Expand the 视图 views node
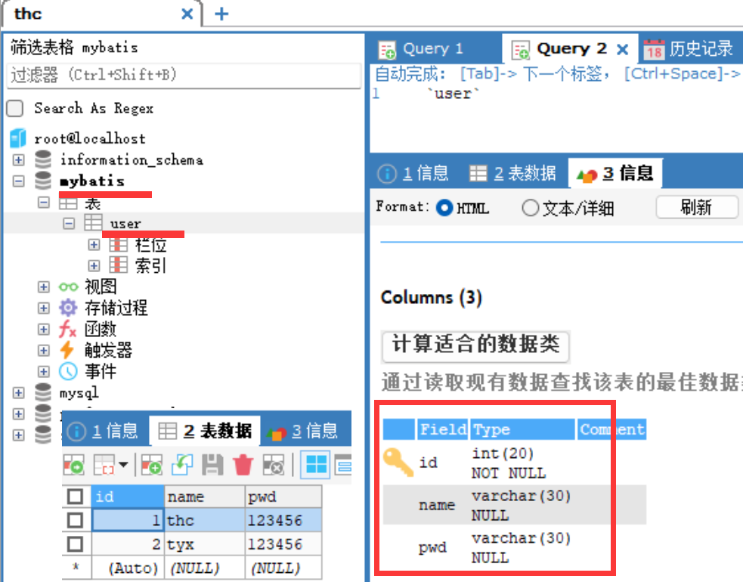 44,286
